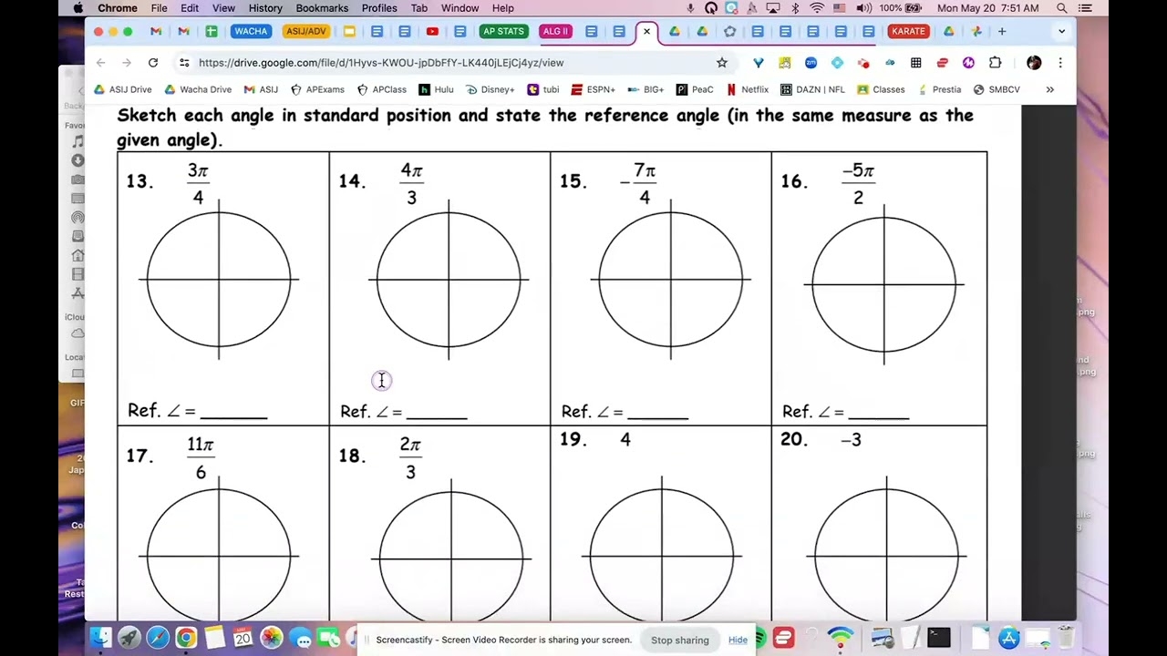1167x656 pixels.
Task: Open the Bookmarks menu in menu bar
Action: click(x=322, y=8)
